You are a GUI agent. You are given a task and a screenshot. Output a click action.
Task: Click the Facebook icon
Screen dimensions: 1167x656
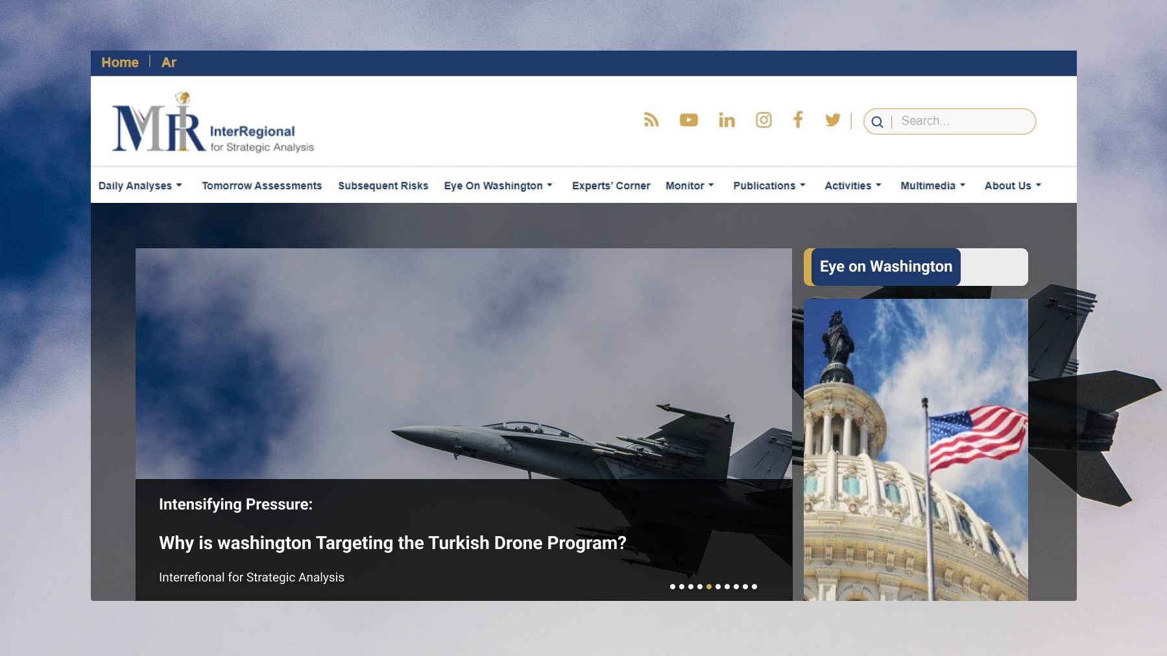[x=798, y=119]
